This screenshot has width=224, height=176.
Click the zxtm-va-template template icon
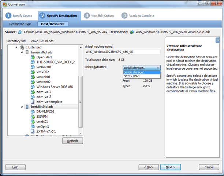[x=32, y=101]
